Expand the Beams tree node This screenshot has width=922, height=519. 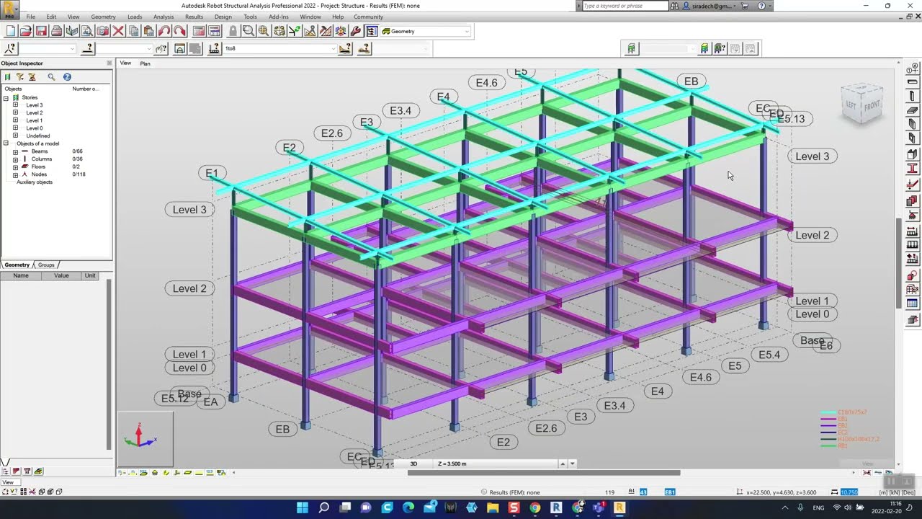pyautogui.click(x=15, y=151)
